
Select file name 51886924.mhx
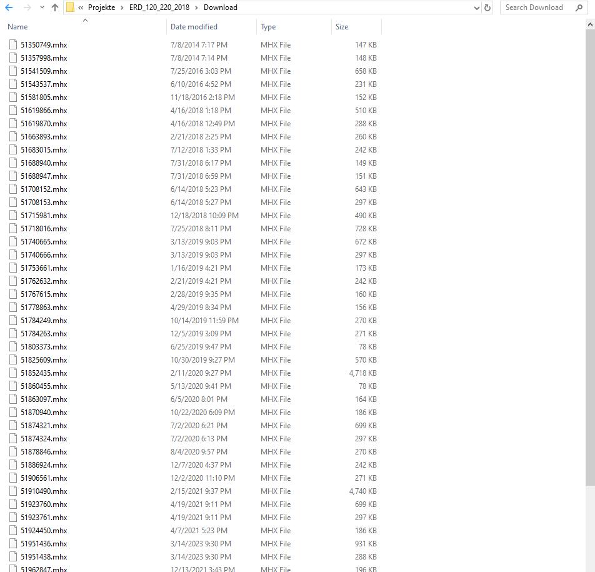tap(44, 465)
